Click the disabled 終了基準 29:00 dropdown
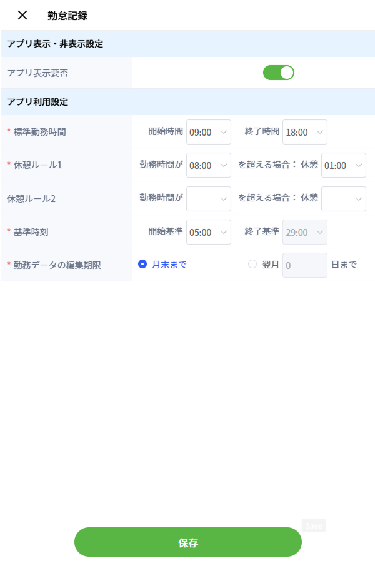The image size is (375, 568). point(304,232)
